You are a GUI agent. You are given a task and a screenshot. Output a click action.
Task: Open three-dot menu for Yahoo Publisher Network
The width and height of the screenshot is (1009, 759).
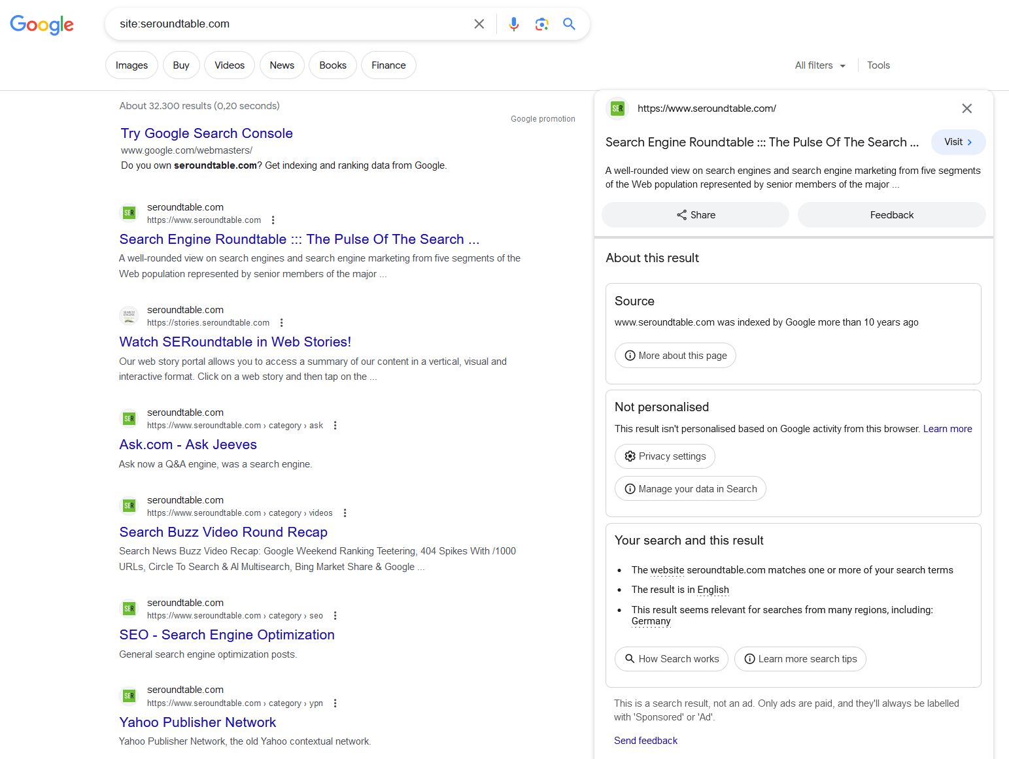click(x=335, y=703)
